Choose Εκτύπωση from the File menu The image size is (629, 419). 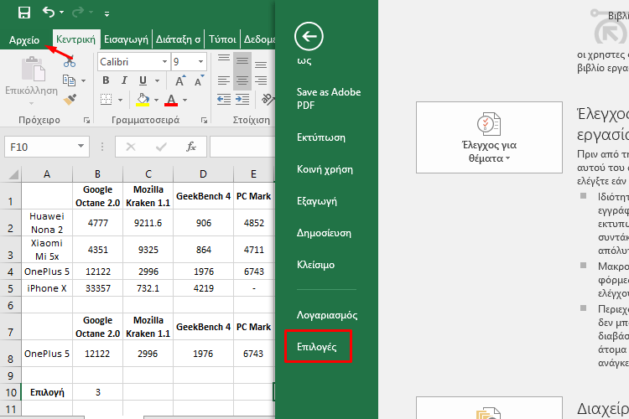pyautogui.click(x=321, y=137)
